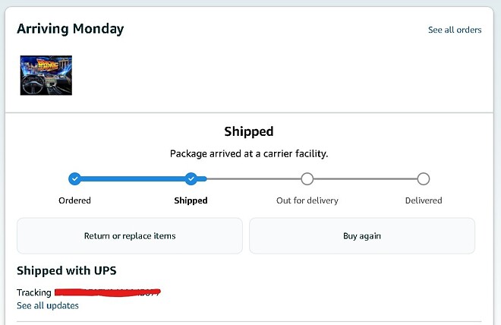
Task: Click the Shipped step label under the tracker
Action: point(191,200)
